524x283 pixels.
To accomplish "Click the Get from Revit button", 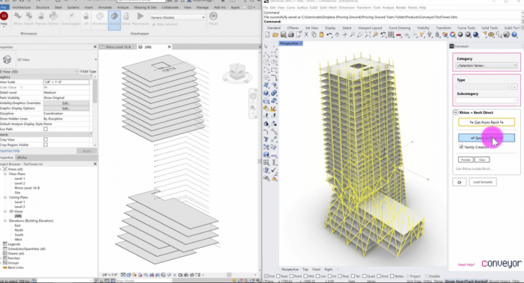I will pos(487,122).
